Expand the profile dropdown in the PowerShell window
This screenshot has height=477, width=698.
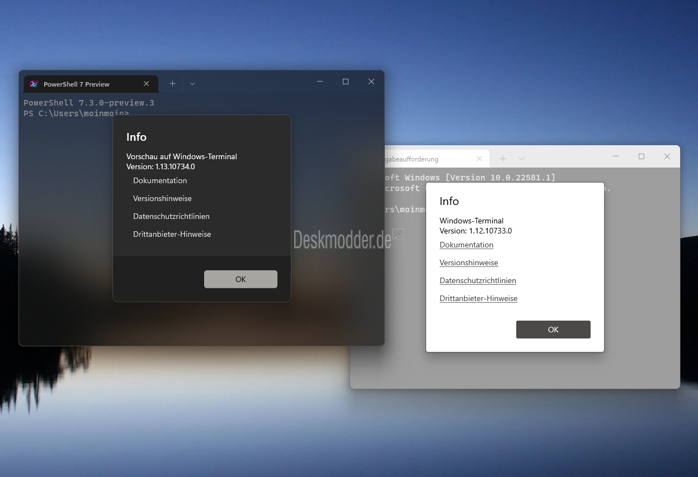[x=192, y=84]
